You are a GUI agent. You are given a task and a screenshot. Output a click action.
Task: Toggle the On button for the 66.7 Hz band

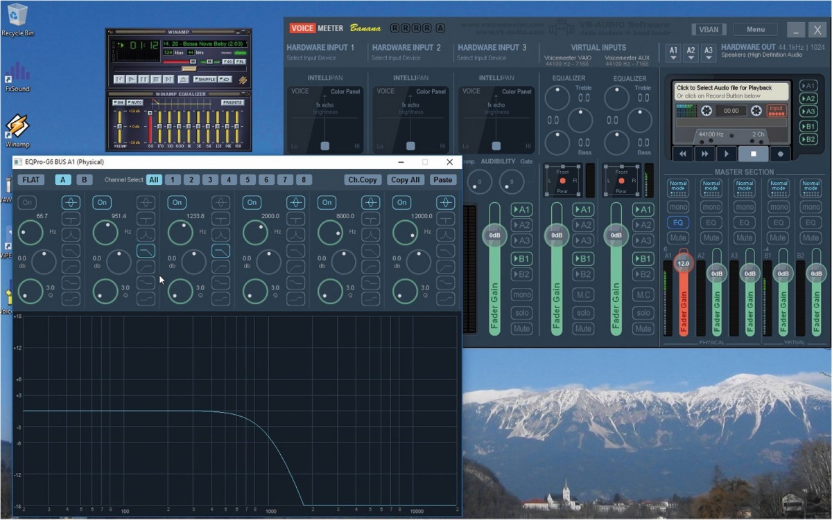click(x=27, y=202)
